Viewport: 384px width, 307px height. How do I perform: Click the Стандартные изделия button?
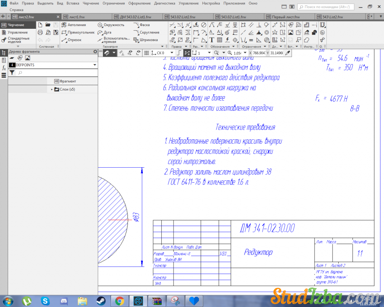(18, 40)
